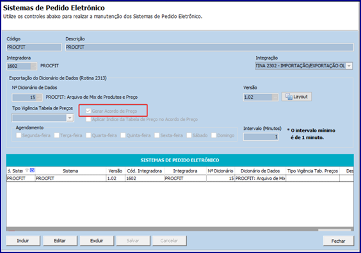Click the Fechar button
This screenshot has height=253, width=361.
tap(338, 241)
